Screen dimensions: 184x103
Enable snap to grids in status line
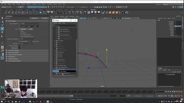tap(52, 7)
